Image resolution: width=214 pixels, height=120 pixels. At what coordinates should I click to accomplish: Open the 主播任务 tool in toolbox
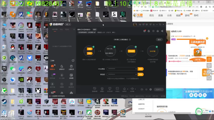point(71,67)
